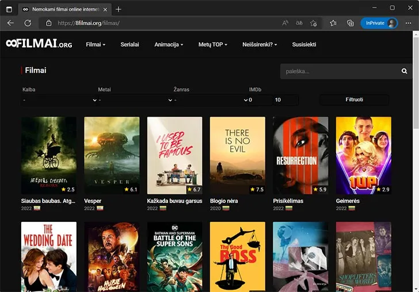
Task: Click the Siaubas baubas title link
Action: point(48,201)
